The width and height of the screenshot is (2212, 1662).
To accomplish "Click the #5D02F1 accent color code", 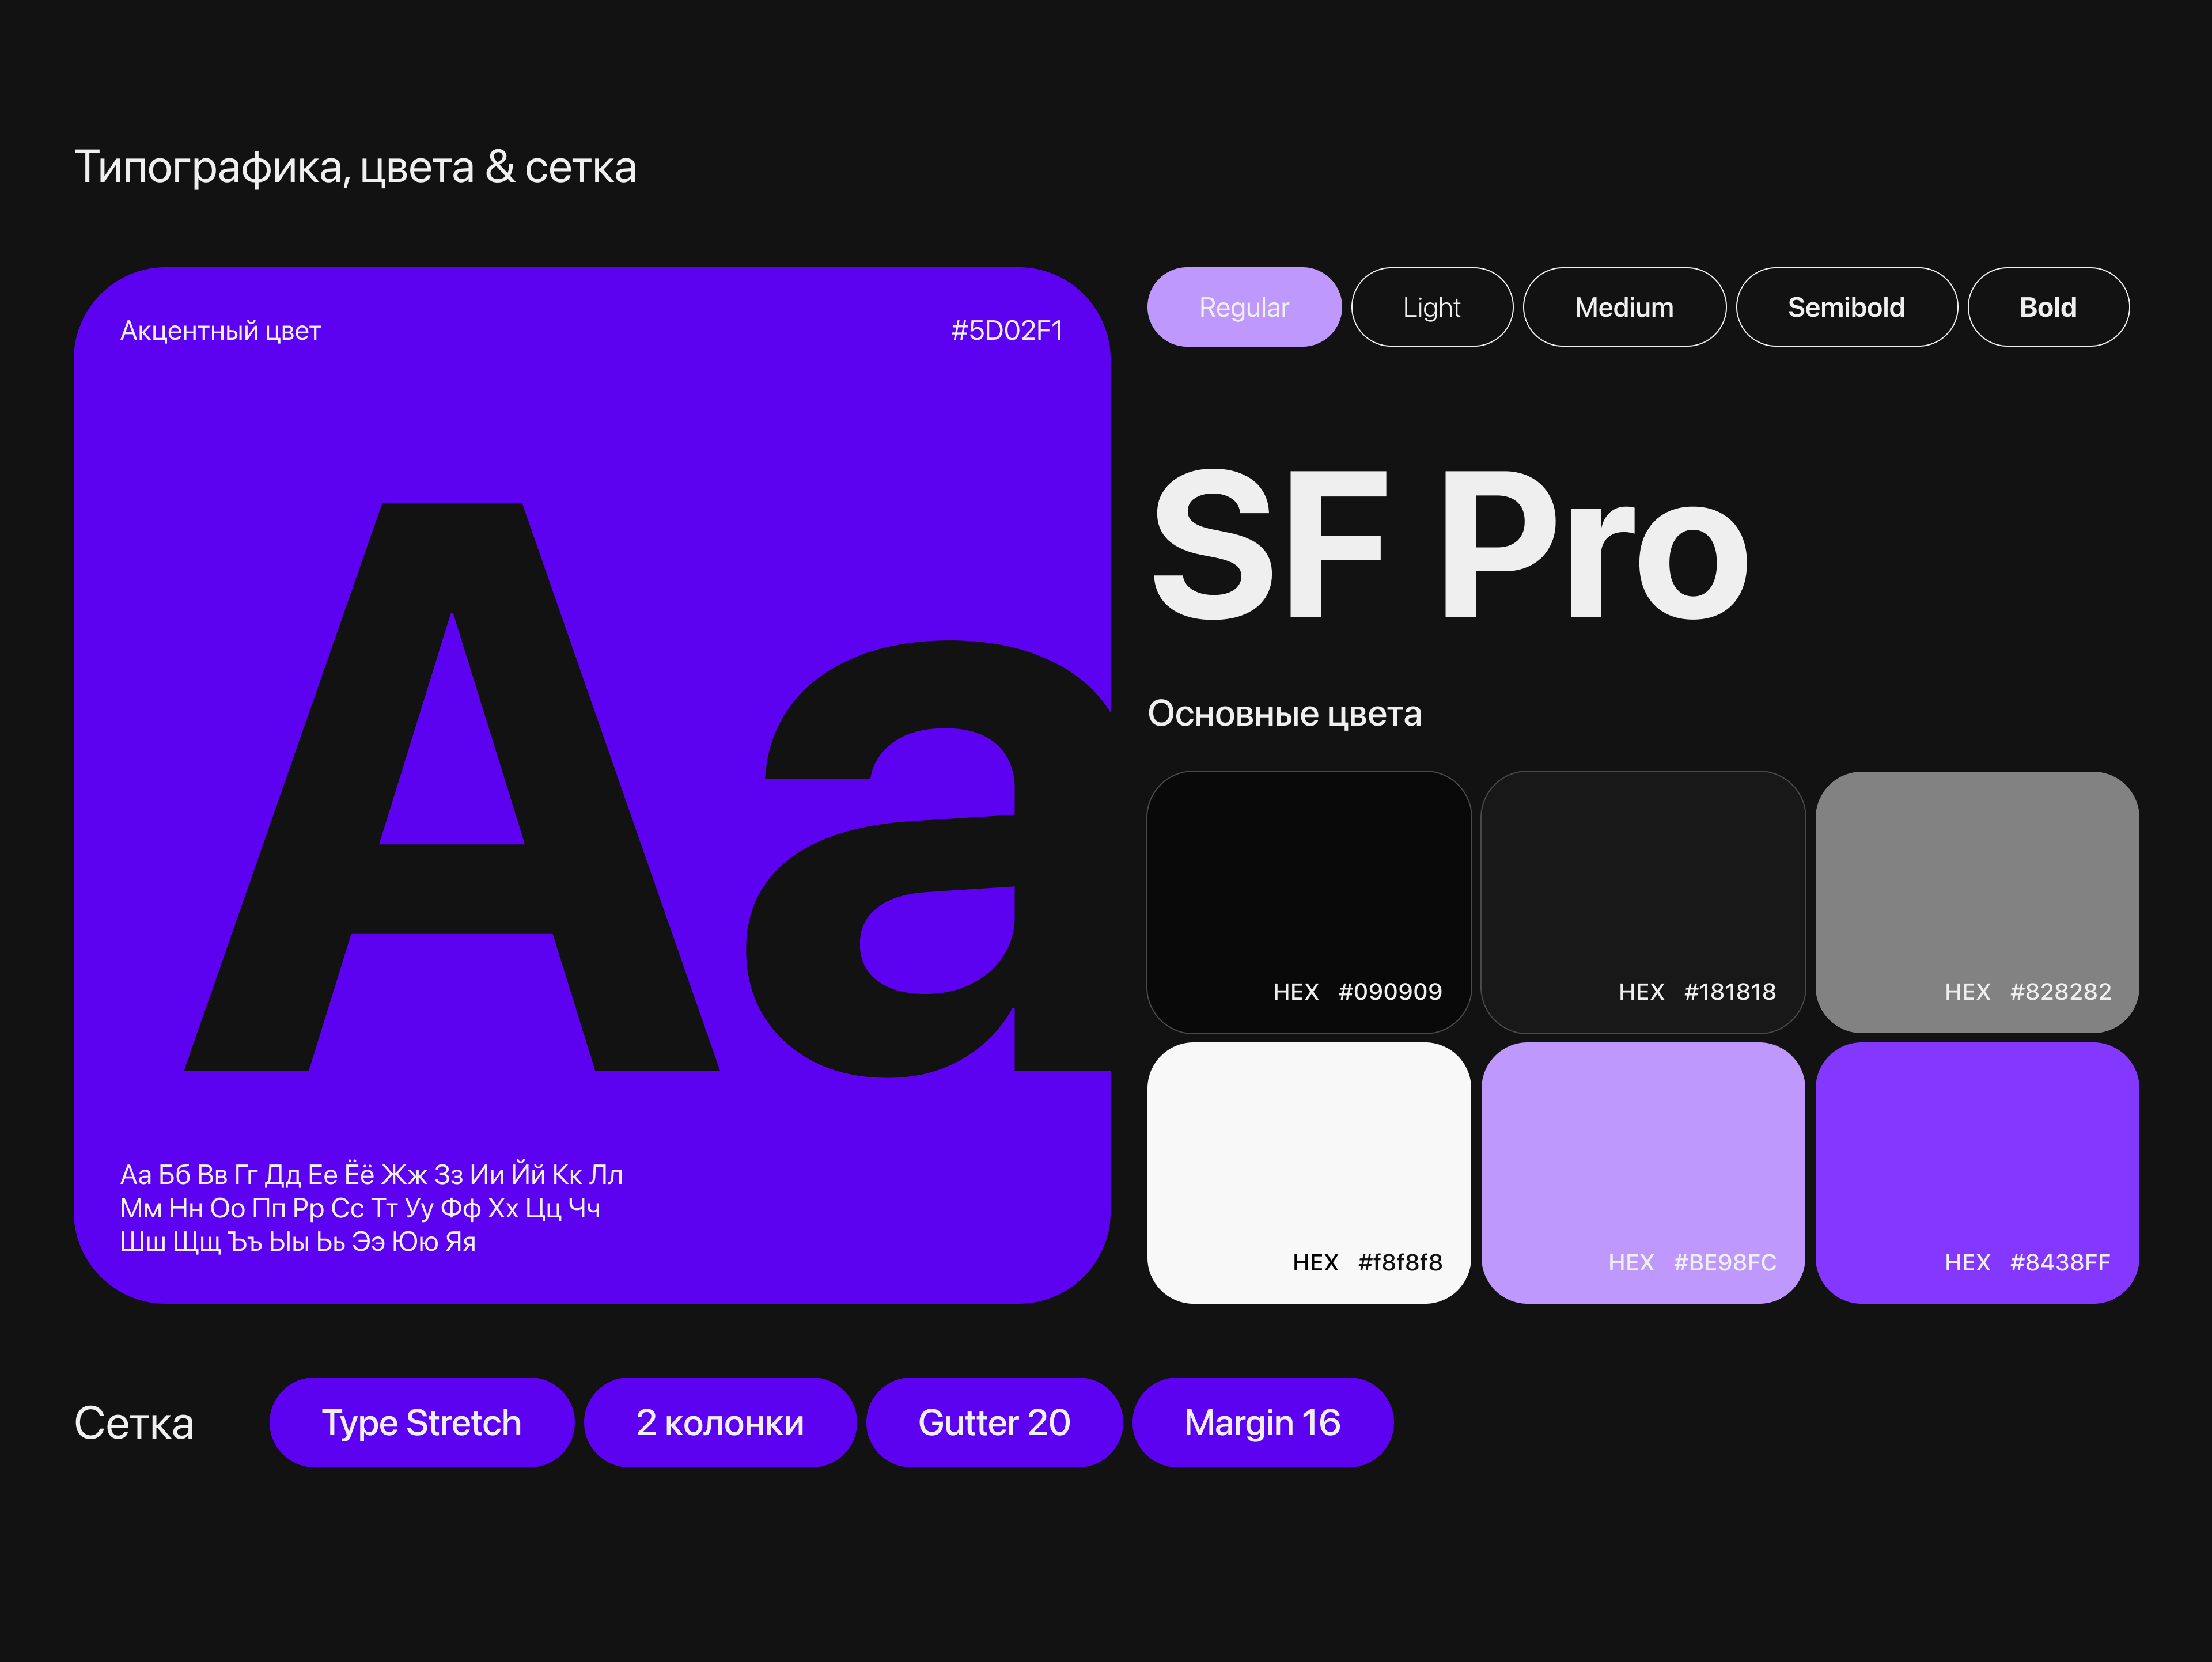I will tap(1006, 331).
